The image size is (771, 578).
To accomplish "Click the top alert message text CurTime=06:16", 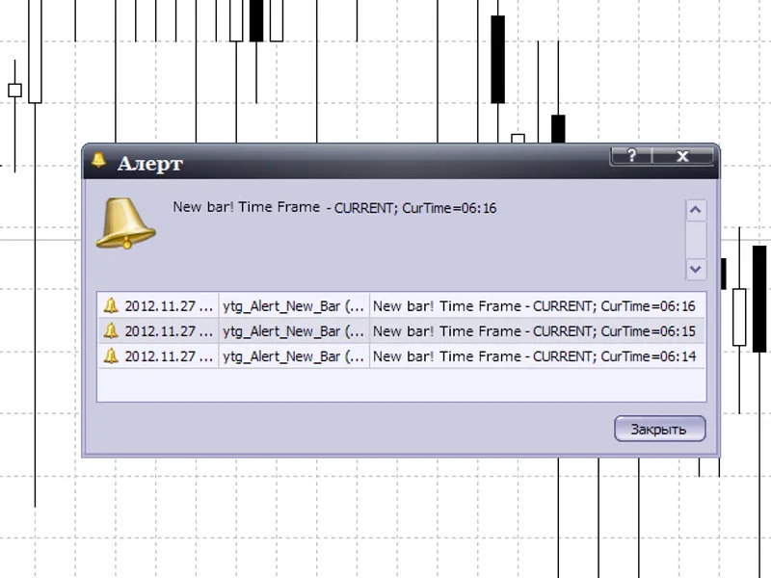I will tap(334, 207).
